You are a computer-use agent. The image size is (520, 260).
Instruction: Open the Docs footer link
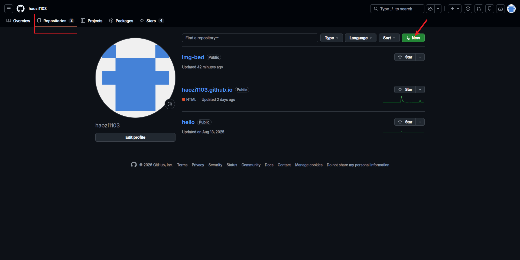269,165
